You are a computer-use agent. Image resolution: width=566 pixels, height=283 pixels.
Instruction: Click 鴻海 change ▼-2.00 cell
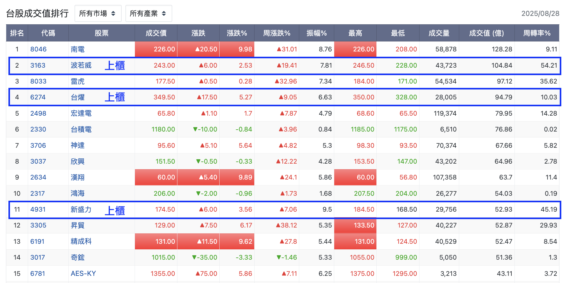(198, 194)
